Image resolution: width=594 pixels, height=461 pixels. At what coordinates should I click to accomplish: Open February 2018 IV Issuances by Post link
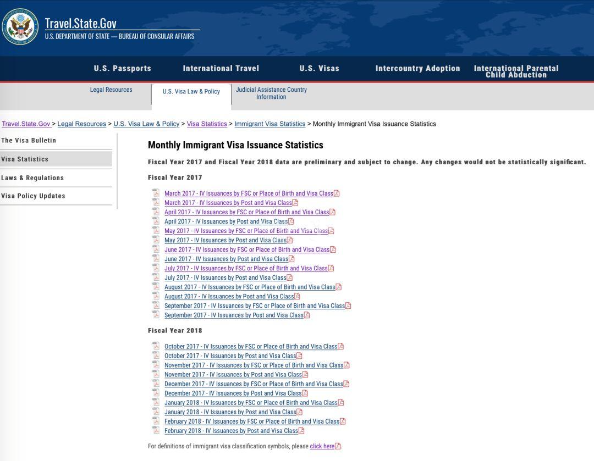coord(231,431)
